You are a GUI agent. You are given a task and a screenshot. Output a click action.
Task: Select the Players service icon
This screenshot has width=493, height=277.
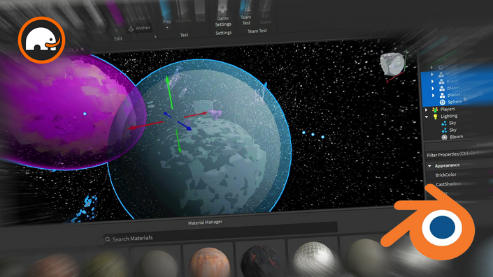435,110
